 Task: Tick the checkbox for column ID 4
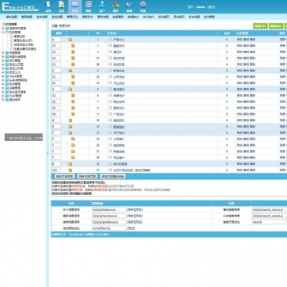point(110,71)
